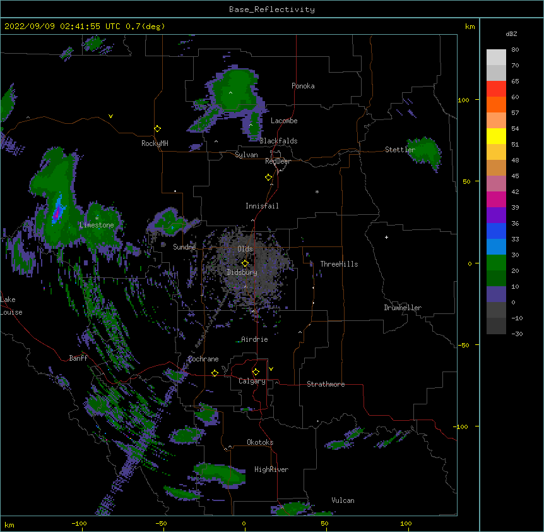Click the Calgary city label

tap(252, 381)
